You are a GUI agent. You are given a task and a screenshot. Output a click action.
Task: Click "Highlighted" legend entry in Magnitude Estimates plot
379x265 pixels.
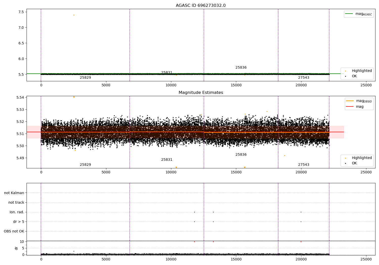tap(359, 158)
